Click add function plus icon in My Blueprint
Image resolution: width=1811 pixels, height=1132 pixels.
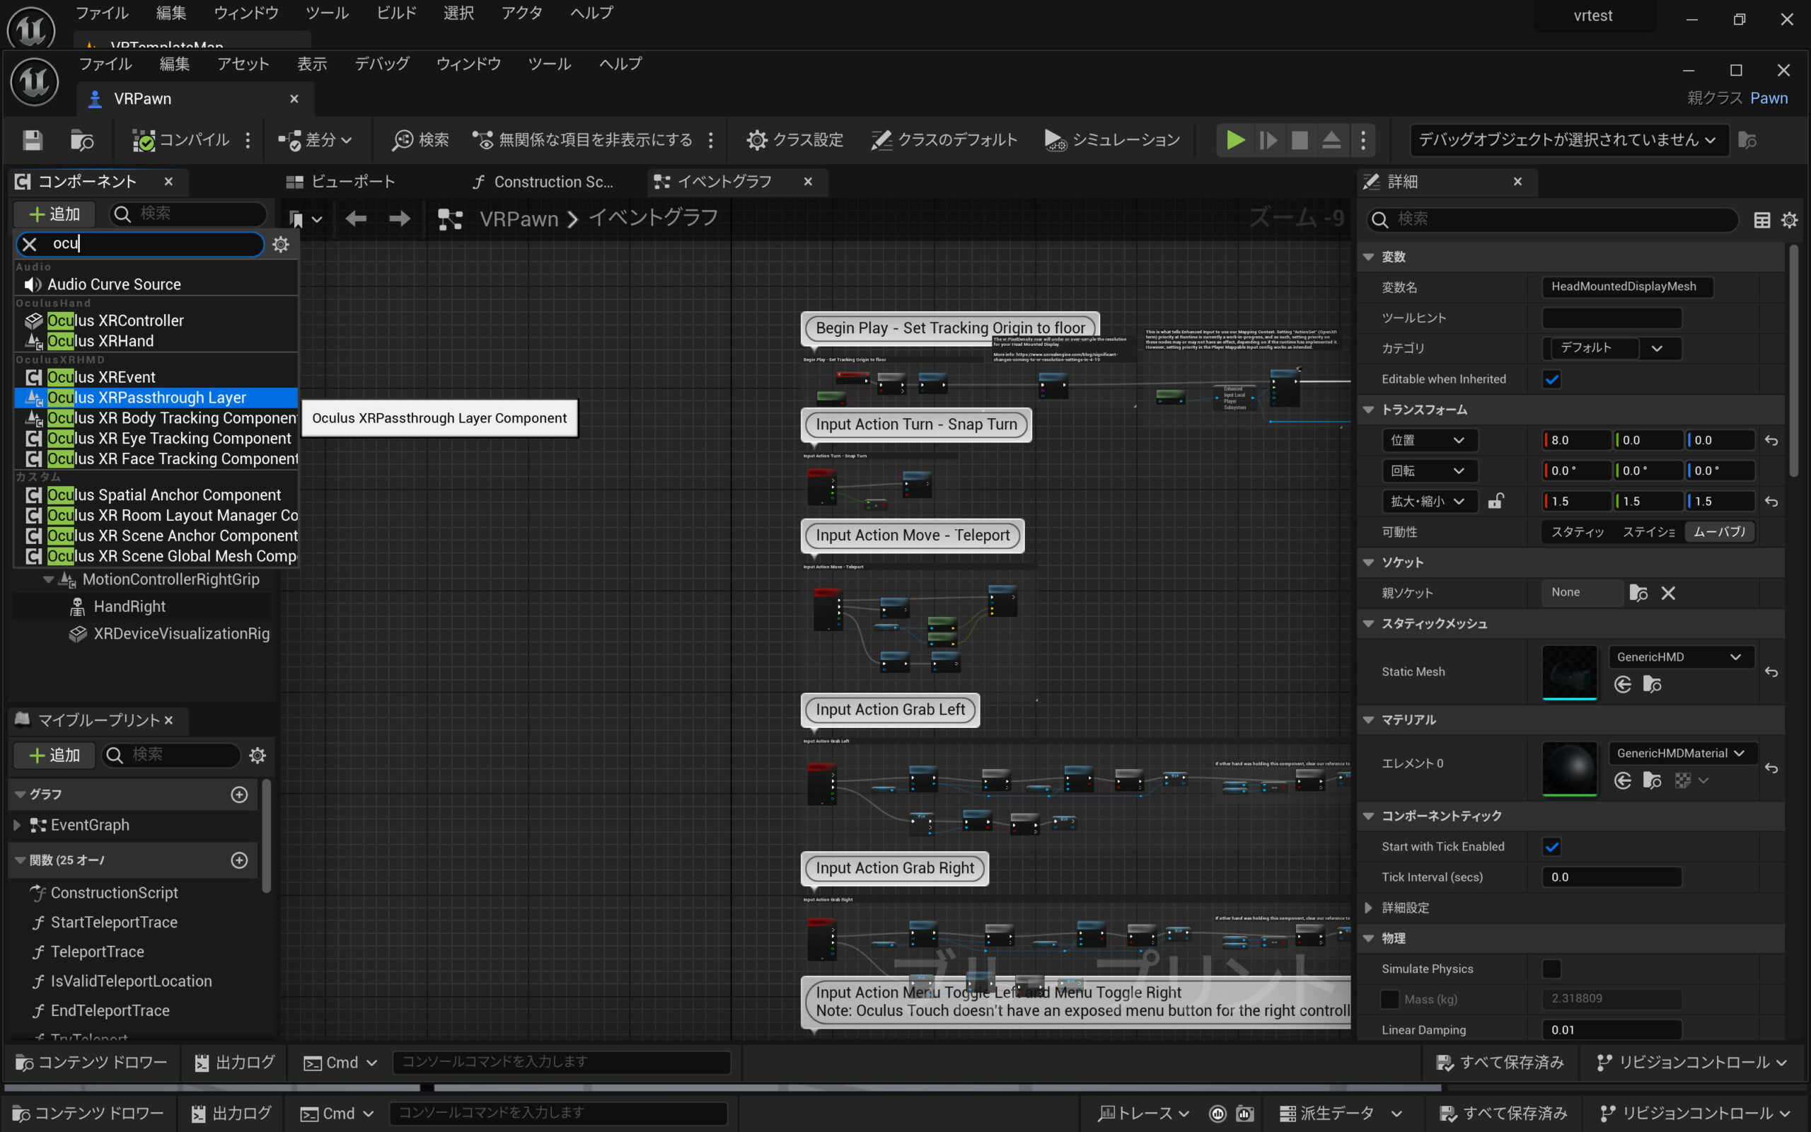coord(238,860)
